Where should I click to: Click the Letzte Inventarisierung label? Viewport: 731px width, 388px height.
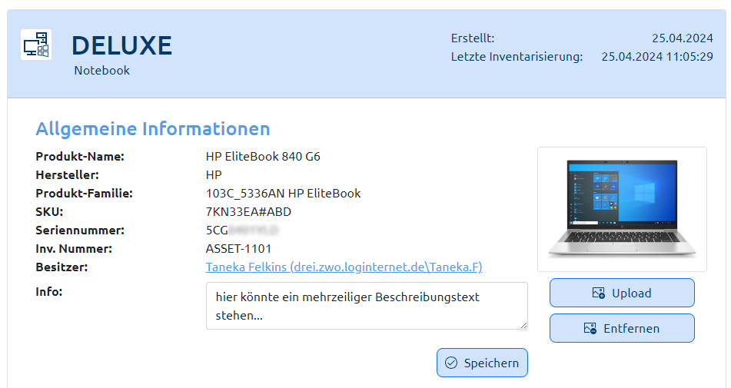(x=517, y=57)
